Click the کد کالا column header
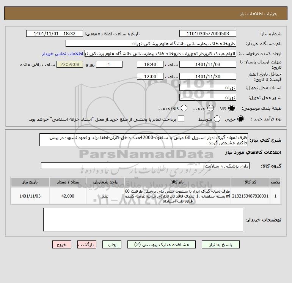 pos(250,182)
